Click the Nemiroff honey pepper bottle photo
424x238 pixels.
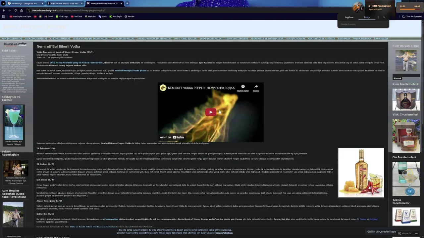point(361,173)
